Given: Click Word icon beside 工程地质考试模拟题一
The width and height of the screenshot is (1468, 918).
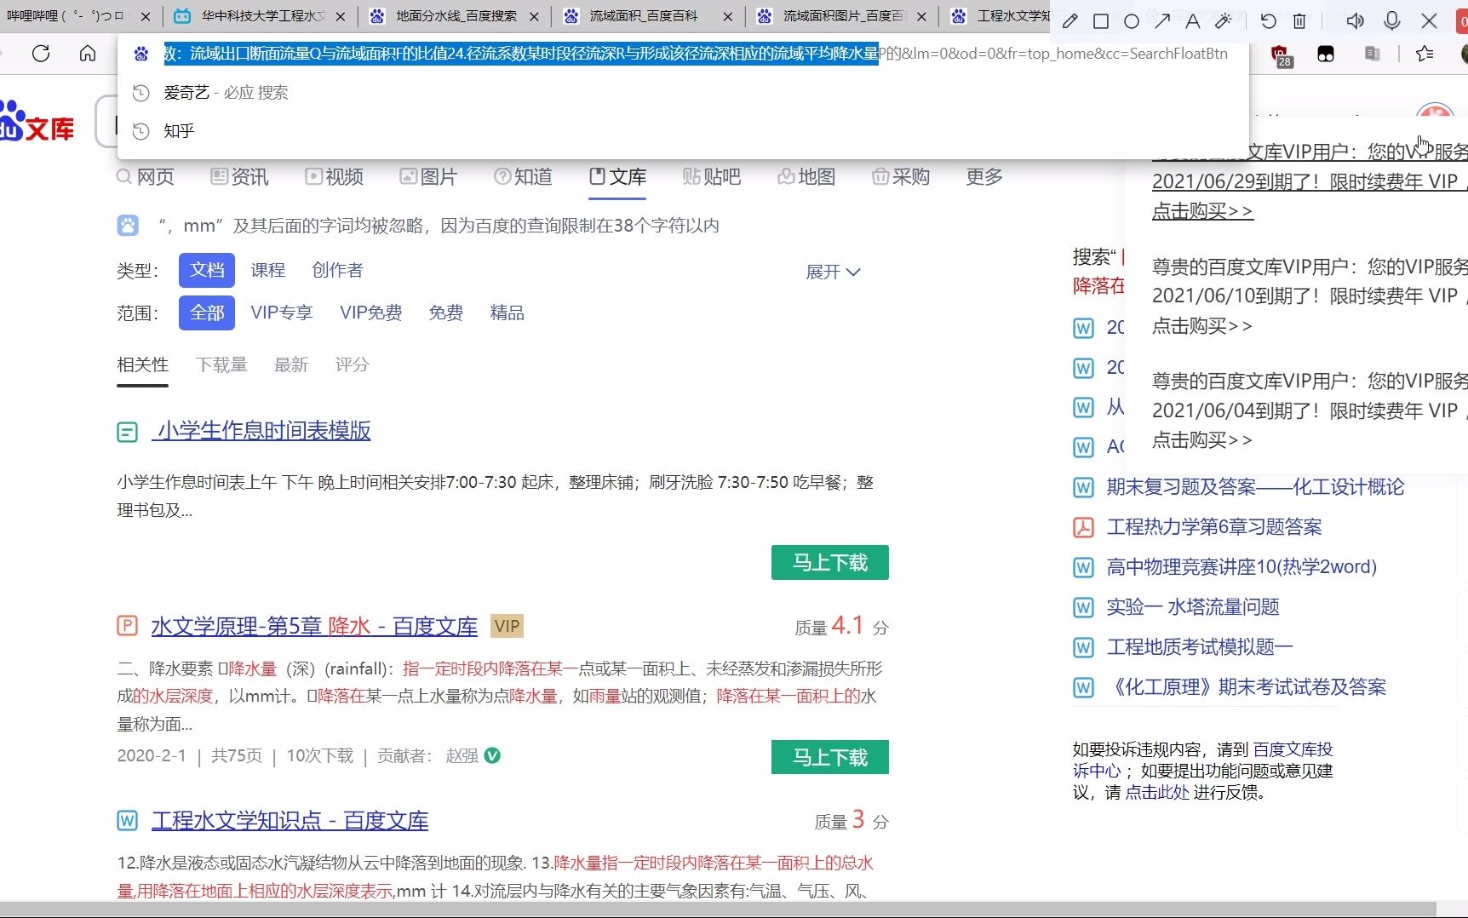Looking at the screenshot, I should tap(1083, 647).
